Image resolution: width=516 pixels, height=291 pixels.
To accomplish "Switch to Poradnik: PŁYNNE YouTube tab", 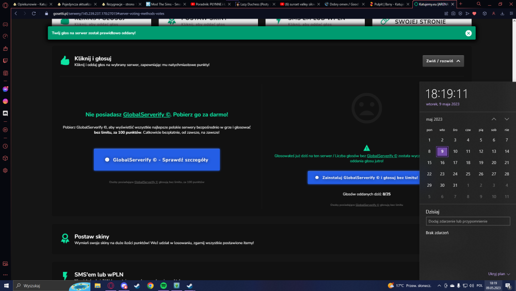I will (x=209, y=4).
